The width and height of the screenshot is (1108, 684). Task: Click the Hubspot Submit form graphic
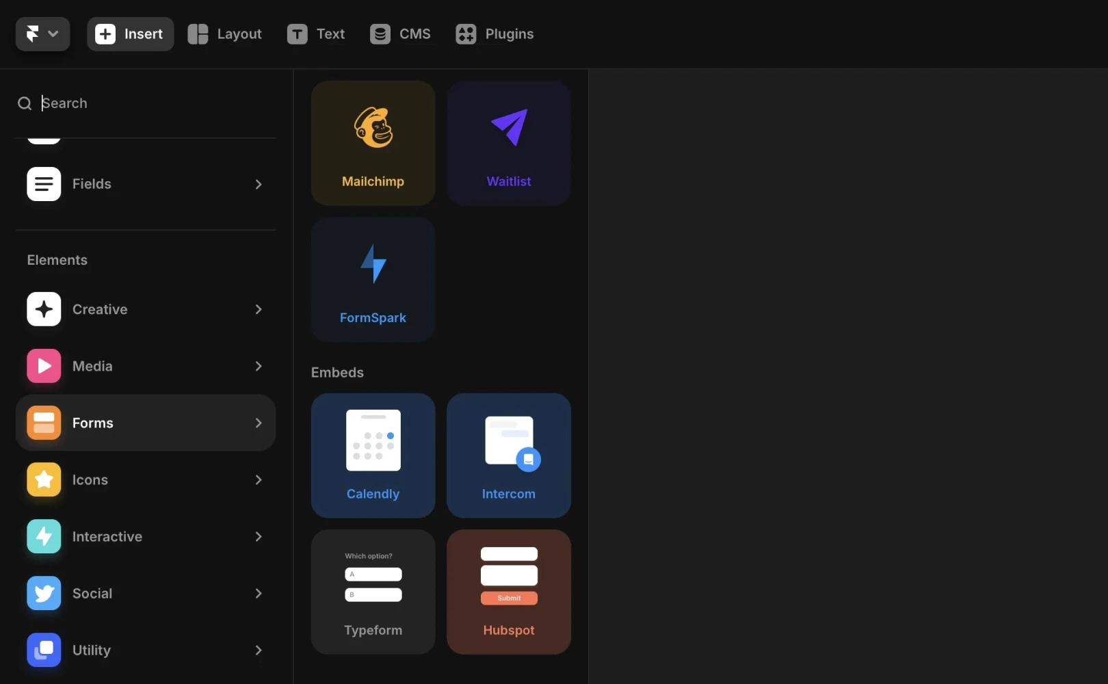click(509, 576)
